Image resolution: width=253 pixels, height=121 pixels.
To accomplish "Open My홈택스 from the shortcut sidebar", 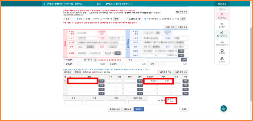I will pos(222,16).
